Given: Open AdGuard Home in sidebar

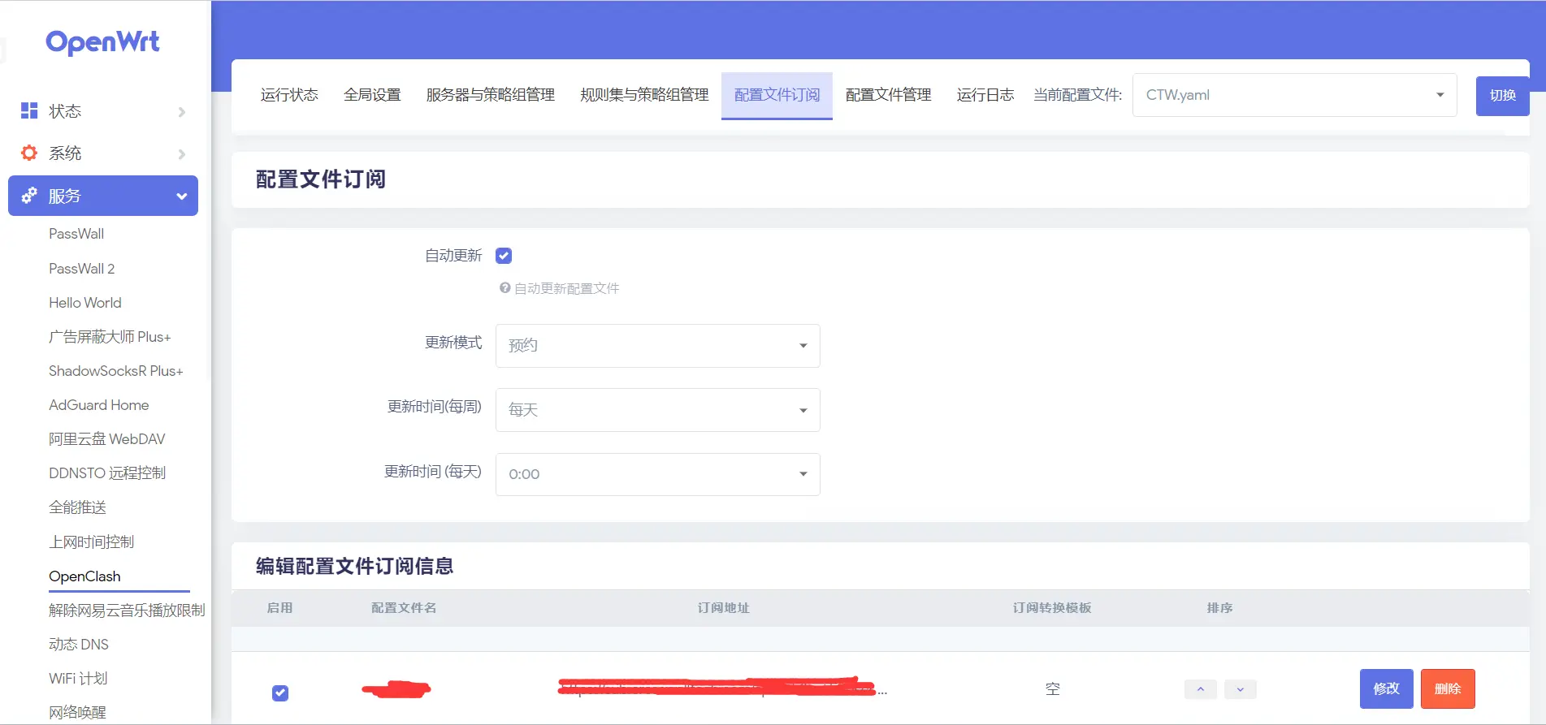Looking at the screenshot, I should coord(99,405).
